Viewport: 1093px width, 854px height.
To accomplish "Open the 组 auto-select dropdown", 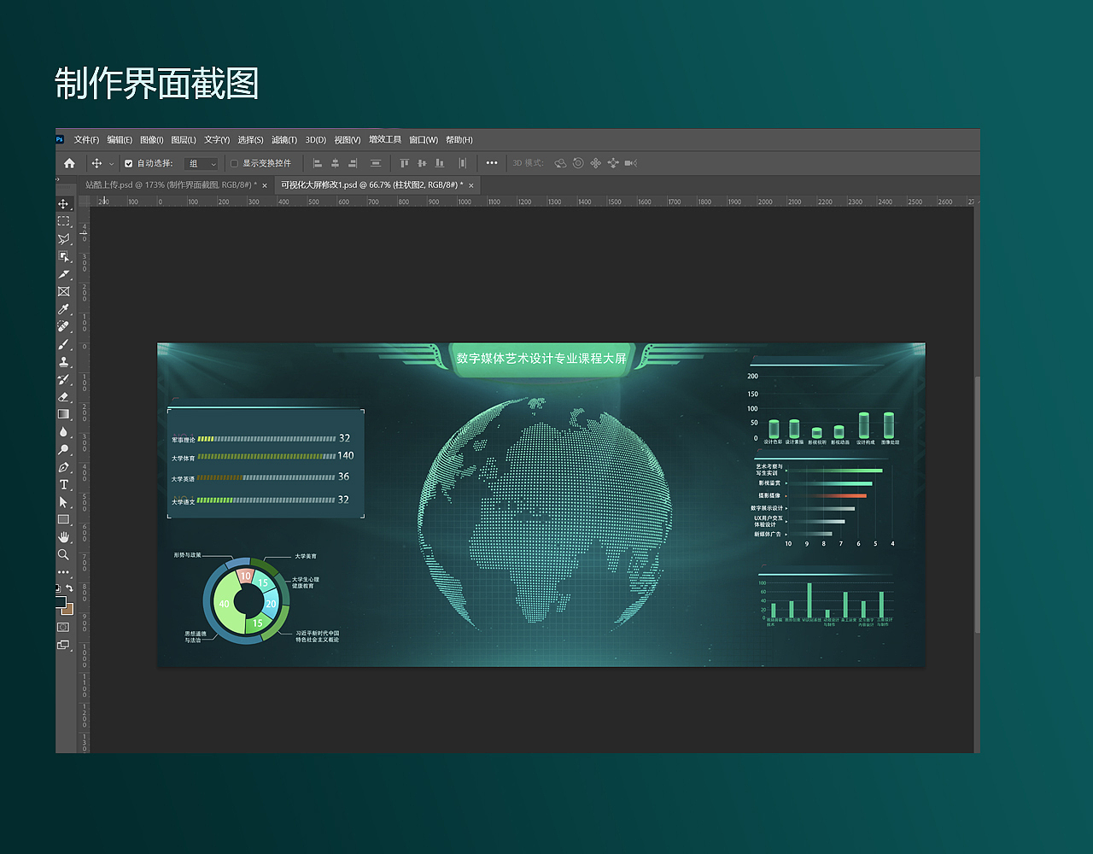I will (x=202, y=163).
